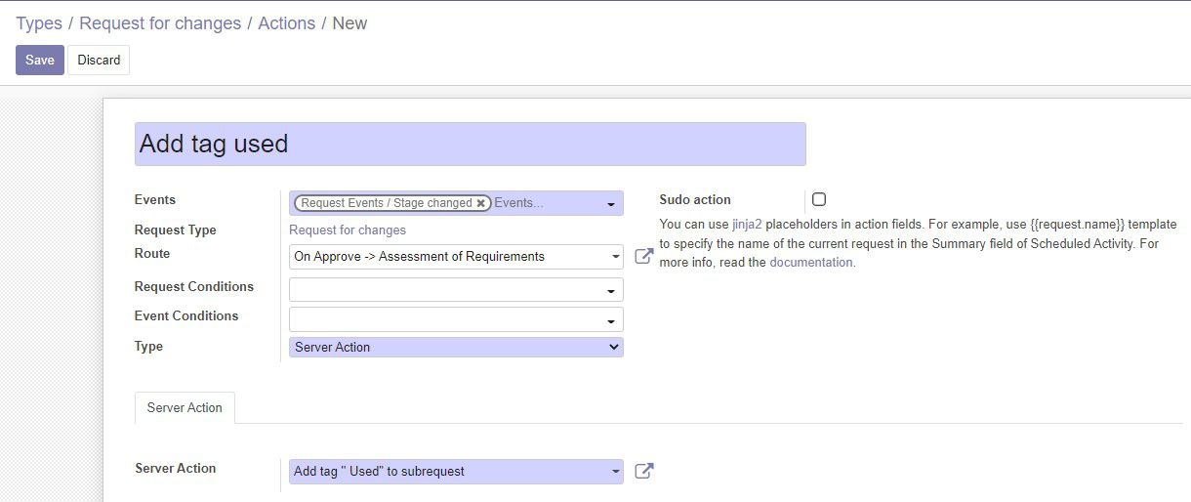Discard the new action
Viewport: 1191px width, 502px height.
click(99, 60)
